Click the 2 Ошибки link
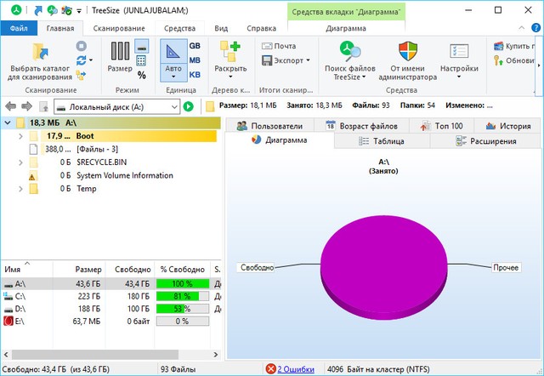The height and width of the screenshot is (376, 544). tap(295, 369)
